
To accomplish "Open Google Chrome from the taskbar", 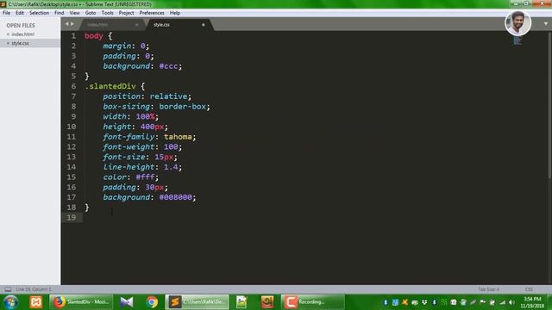I will coord(152,302).
